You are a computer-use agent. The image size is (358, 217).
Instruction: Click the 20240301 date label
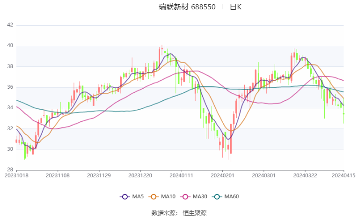263,175
